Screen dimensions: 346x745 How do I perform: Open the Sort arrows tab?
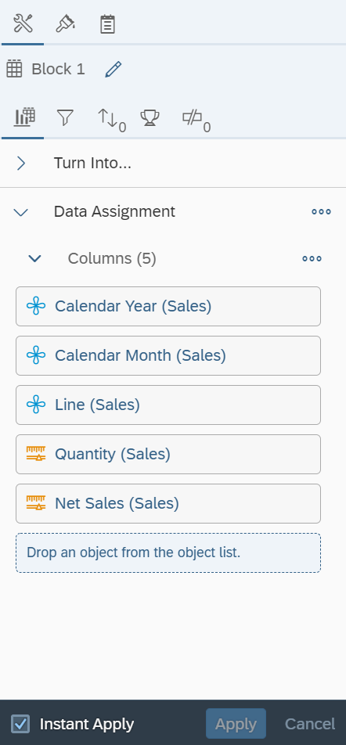tap(112, 119)
